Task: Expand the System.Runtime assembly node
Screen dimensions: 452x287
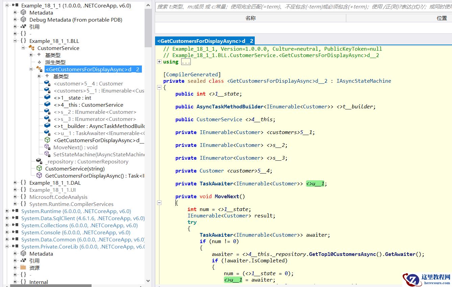Action: tap(7, 211)
